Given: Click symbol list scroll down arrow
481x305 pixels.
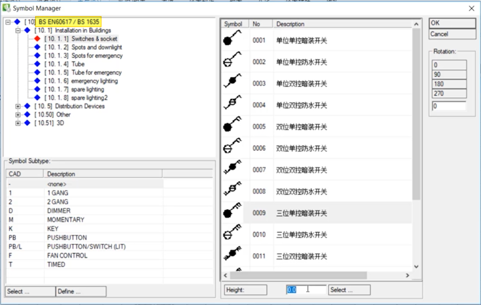Looking at the screenshot, I should pyautogui.click(x=416, y=267).
